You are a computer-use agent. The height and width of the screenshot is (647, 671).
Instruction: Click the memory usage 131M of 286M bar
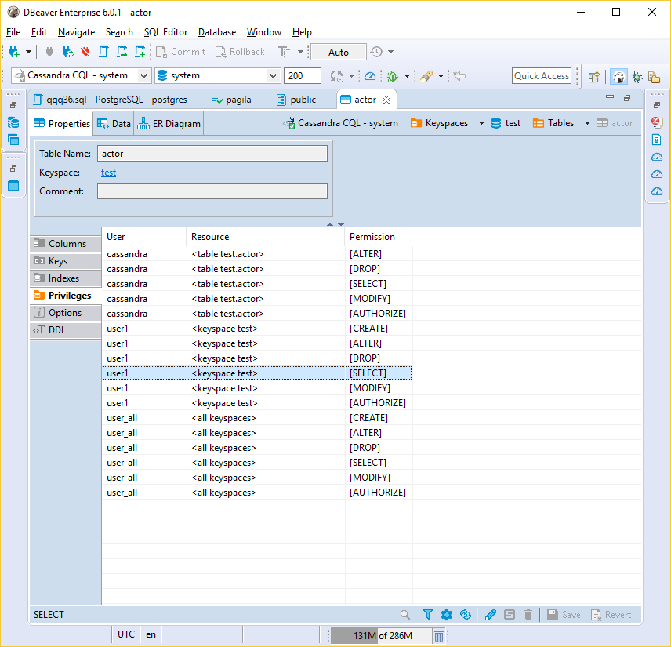click(381, 636)
